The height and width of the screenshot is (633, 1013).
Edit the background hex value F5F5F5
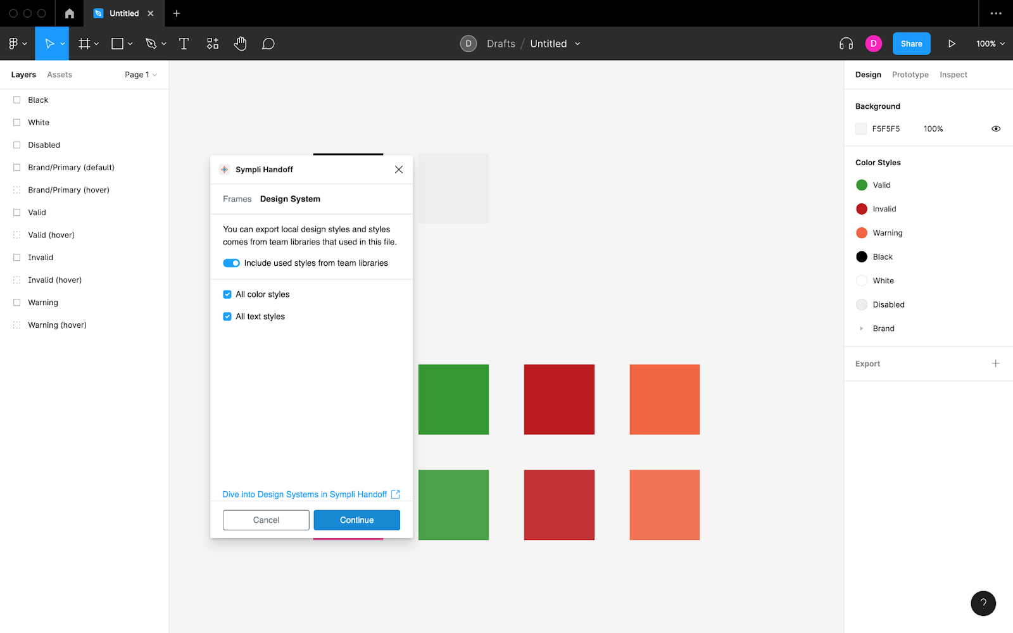[x=886, y=128]
